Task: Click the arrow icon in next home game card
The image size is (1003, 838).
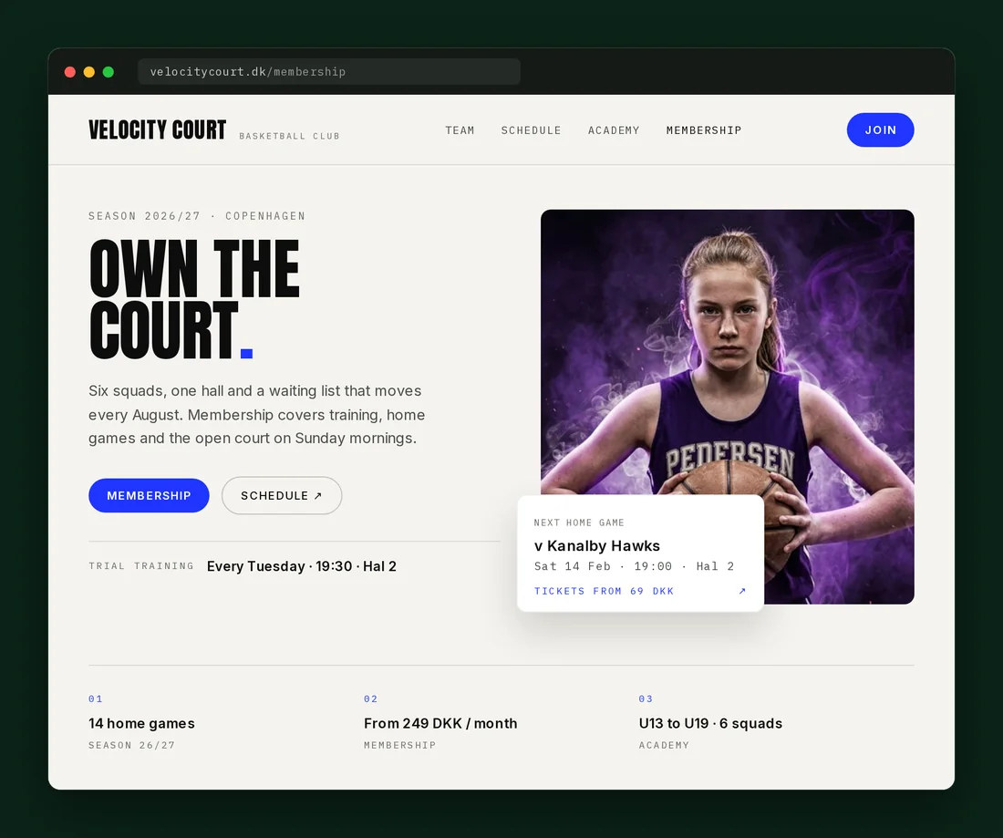Action: (x=742, y=591)
